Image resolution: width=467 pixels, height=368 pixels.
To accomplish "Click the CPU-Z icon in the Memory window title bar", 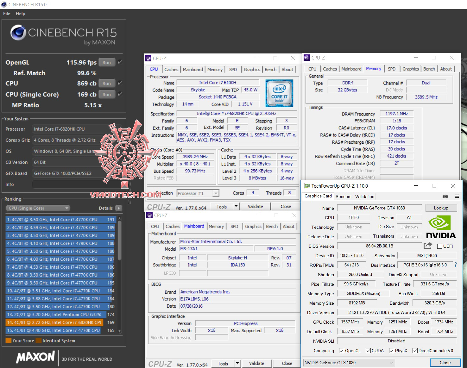I will coord(307,58).
